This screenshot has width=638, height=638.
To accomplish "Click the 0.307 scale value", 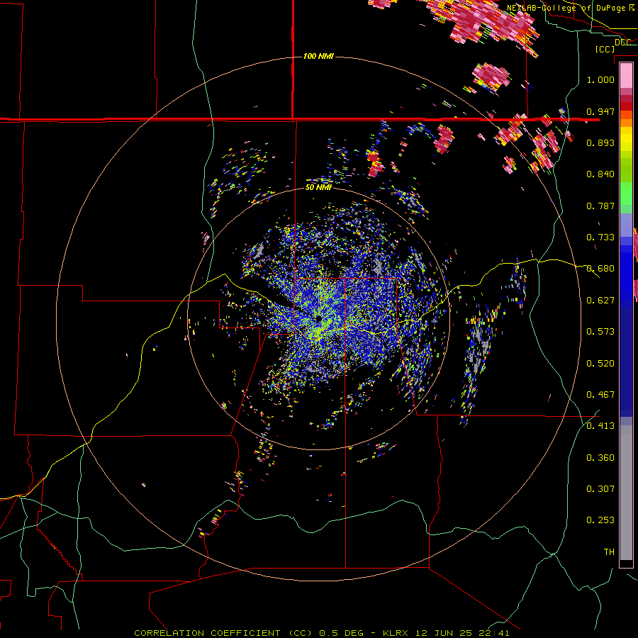I will (x=600, y=489).
